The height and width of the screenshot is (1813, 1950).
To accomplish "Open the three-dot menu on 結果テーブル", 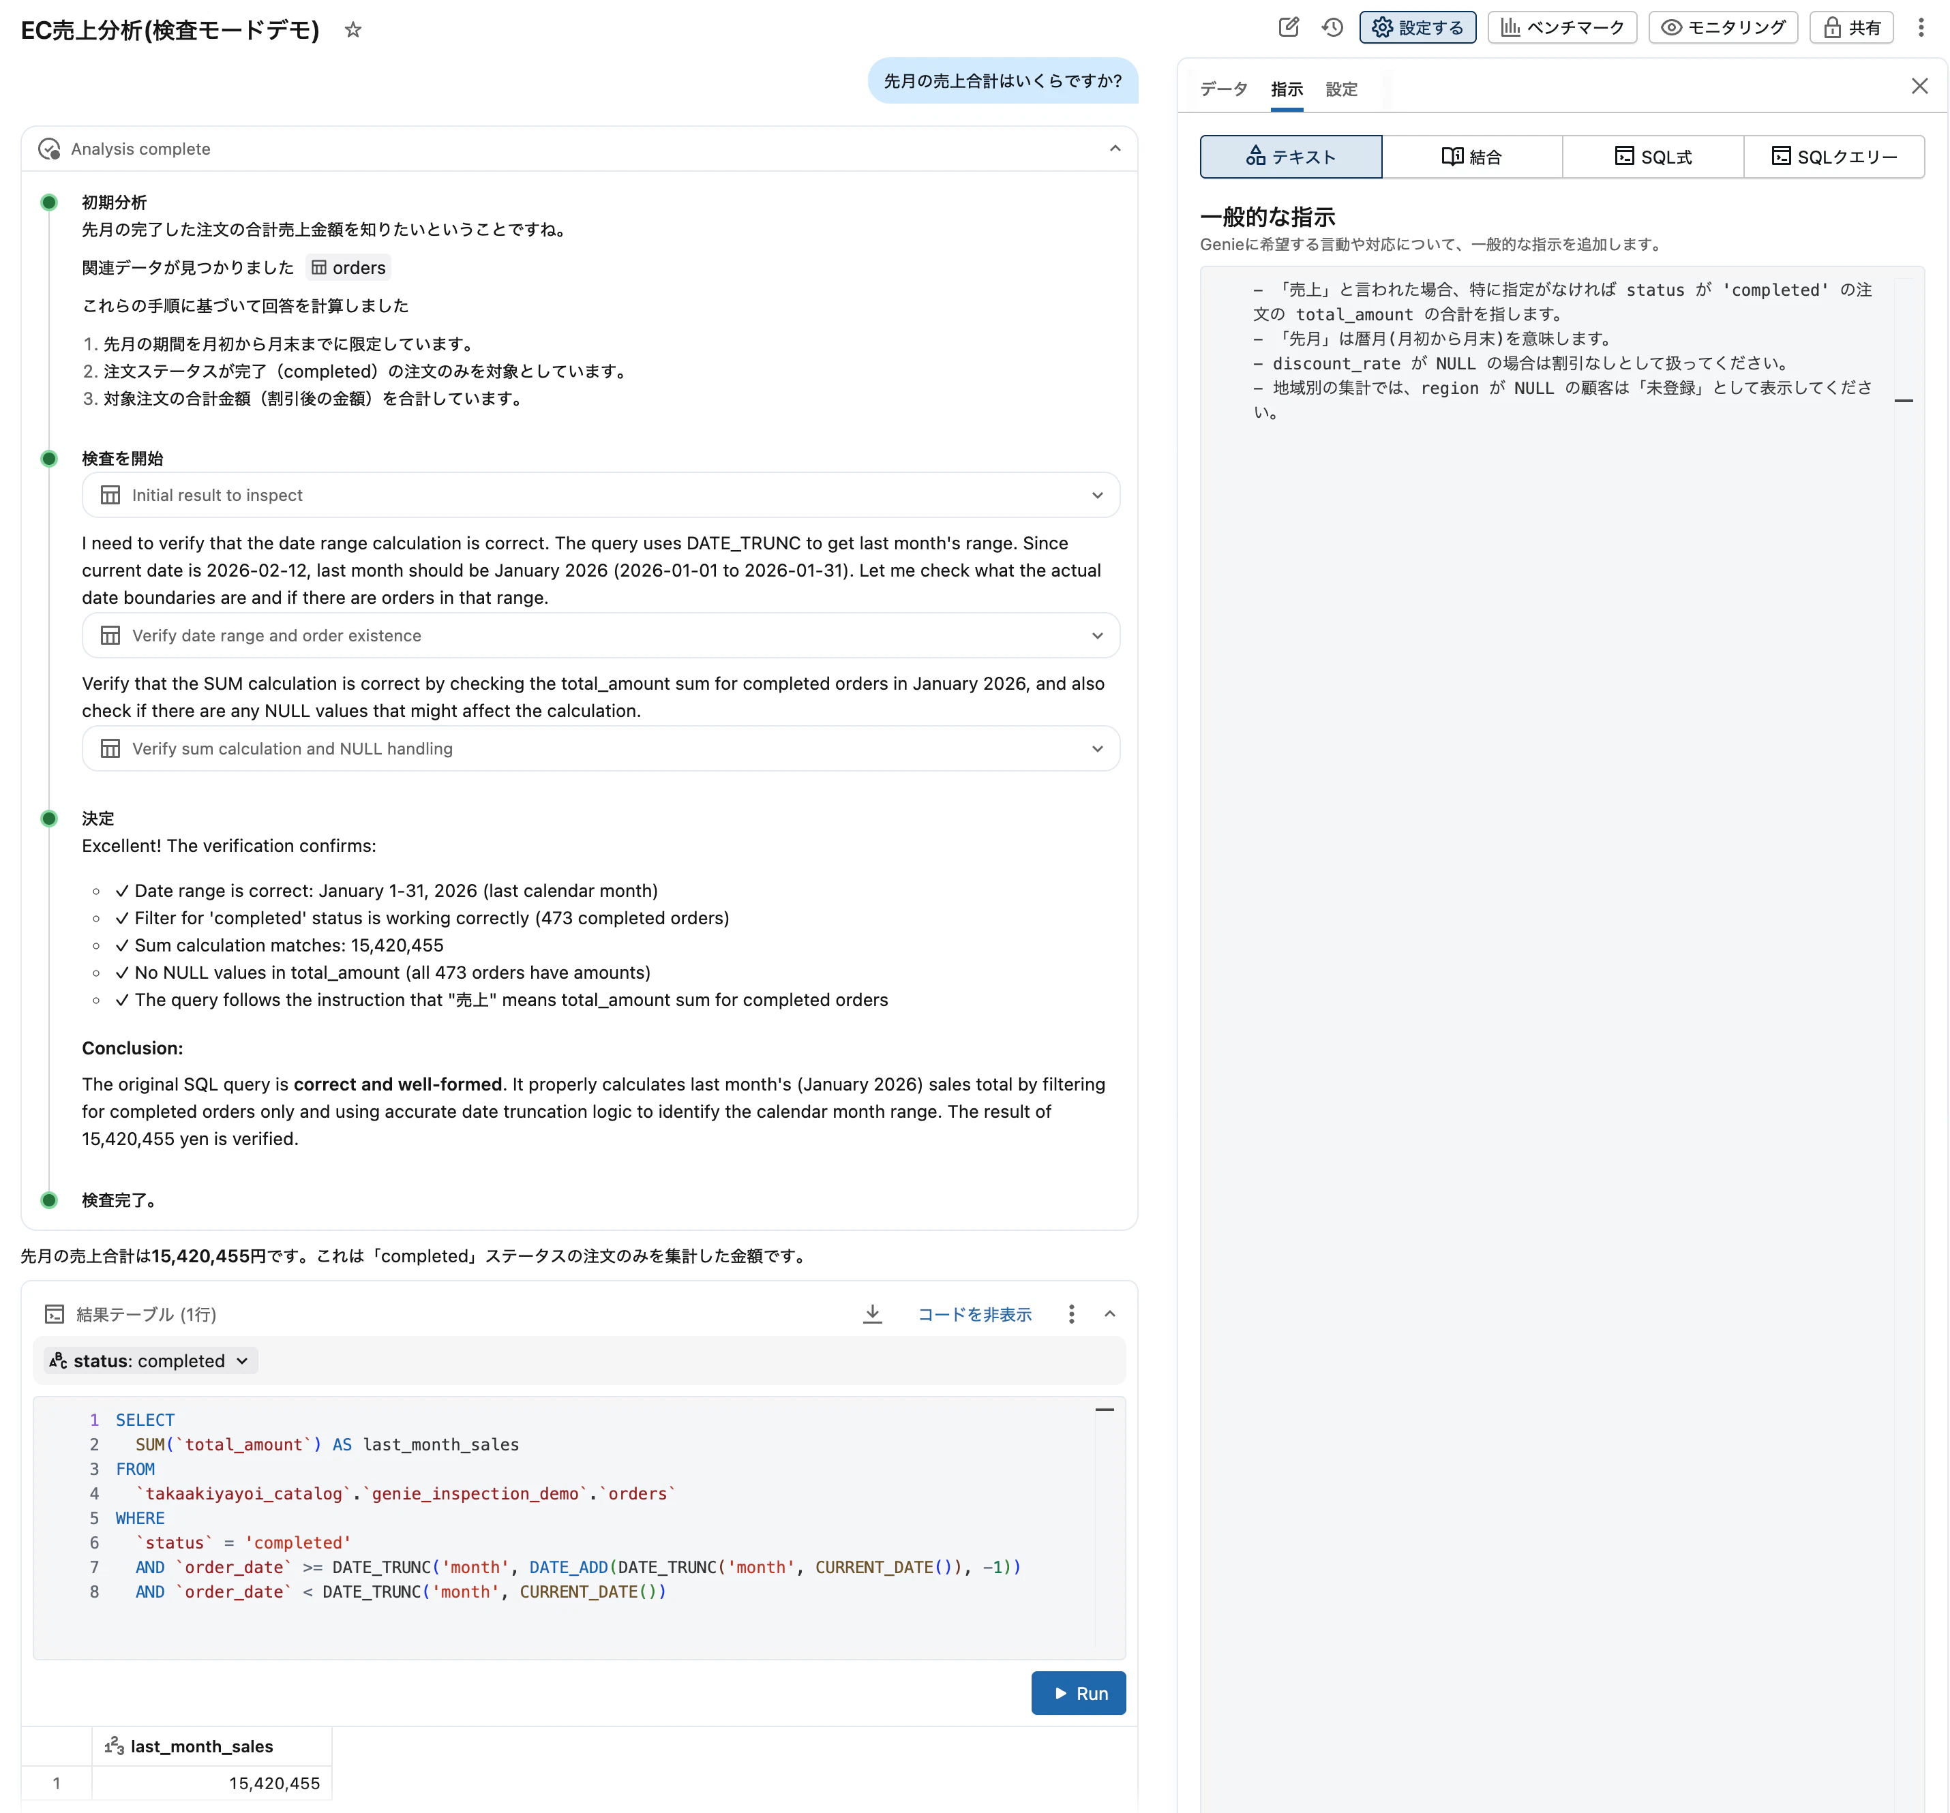I will 1071,1314.
